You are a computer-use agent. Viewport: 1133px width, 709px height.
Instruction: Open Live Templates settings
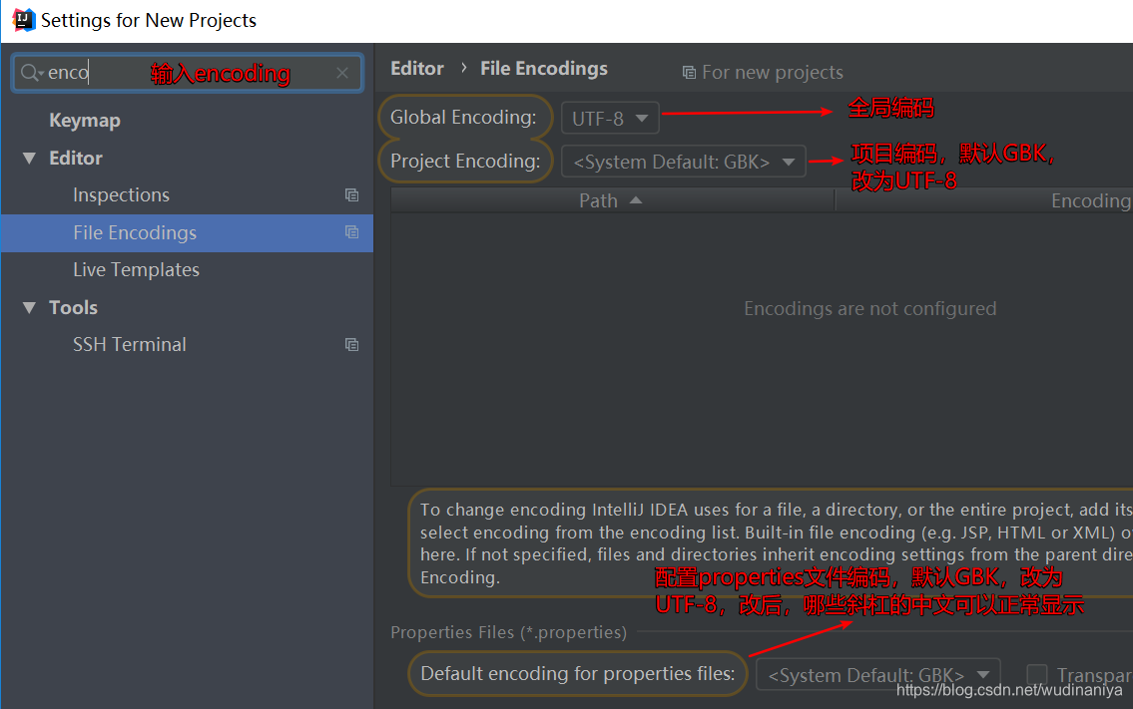tap(136, 269)
